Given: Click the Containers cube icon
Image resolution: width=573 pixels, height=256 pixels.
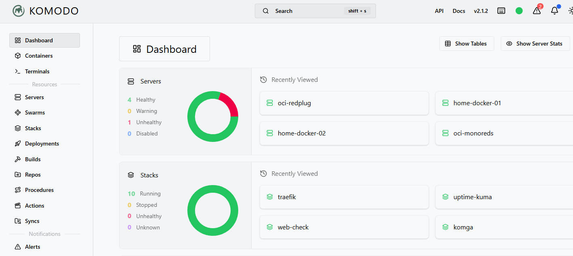Looking at the screenshot, I should (17, 56).
